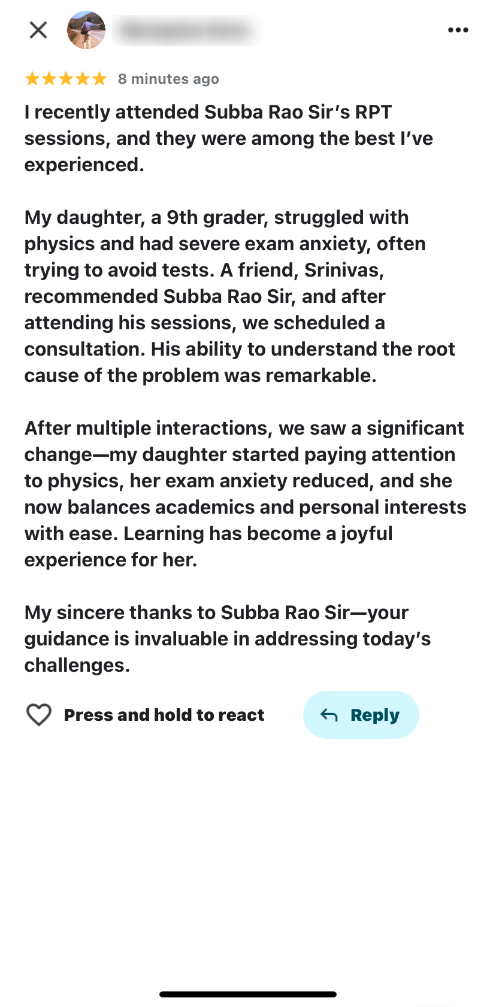Tap the heart react icon
The image size is (496, 1007).
click(x=39, y=714)
